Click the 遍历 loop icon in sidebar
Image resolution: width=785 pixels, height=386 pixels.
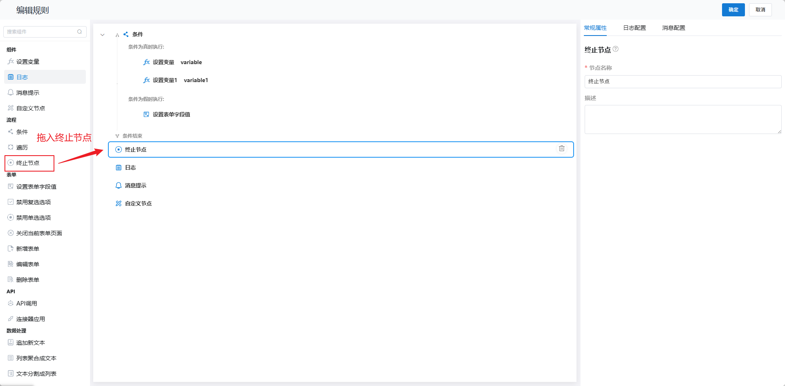(11, 147)
